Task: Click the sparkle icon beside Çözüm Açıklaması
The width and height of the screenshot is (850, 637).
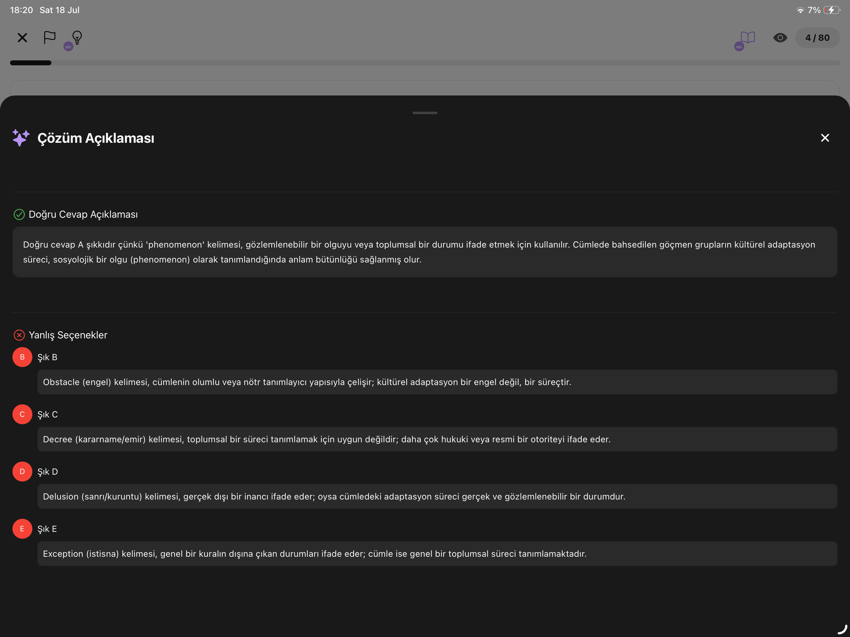Action: (x=21, y=137)
